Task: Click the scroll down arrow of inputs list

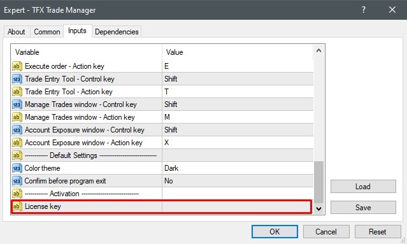Action: tap(318, 208)
